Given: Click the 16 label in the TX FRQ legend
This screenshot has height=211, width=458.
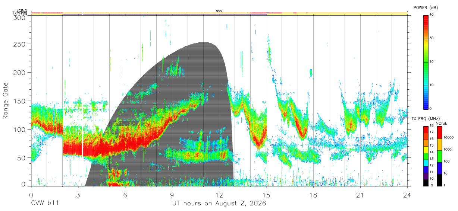Looking at the screenshot, I should tap(432, 139).
